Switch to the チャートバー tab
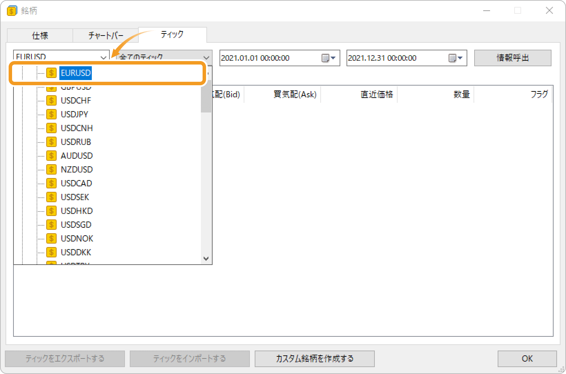The height and width of the screenshot is (374, 566). click(106, 36)
